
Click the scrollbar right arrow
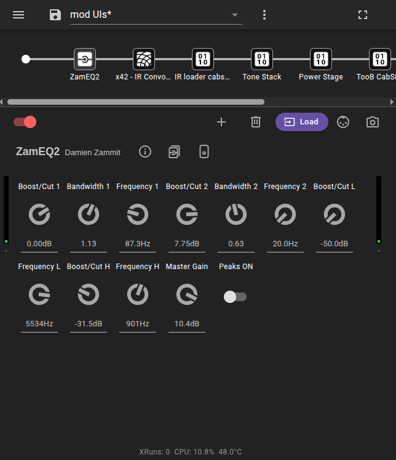pyautogui.click(x=392, y=102)
